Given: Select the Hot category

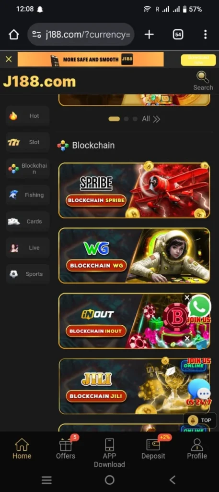Looking at the screenshot, I should (x=27, y=116).
